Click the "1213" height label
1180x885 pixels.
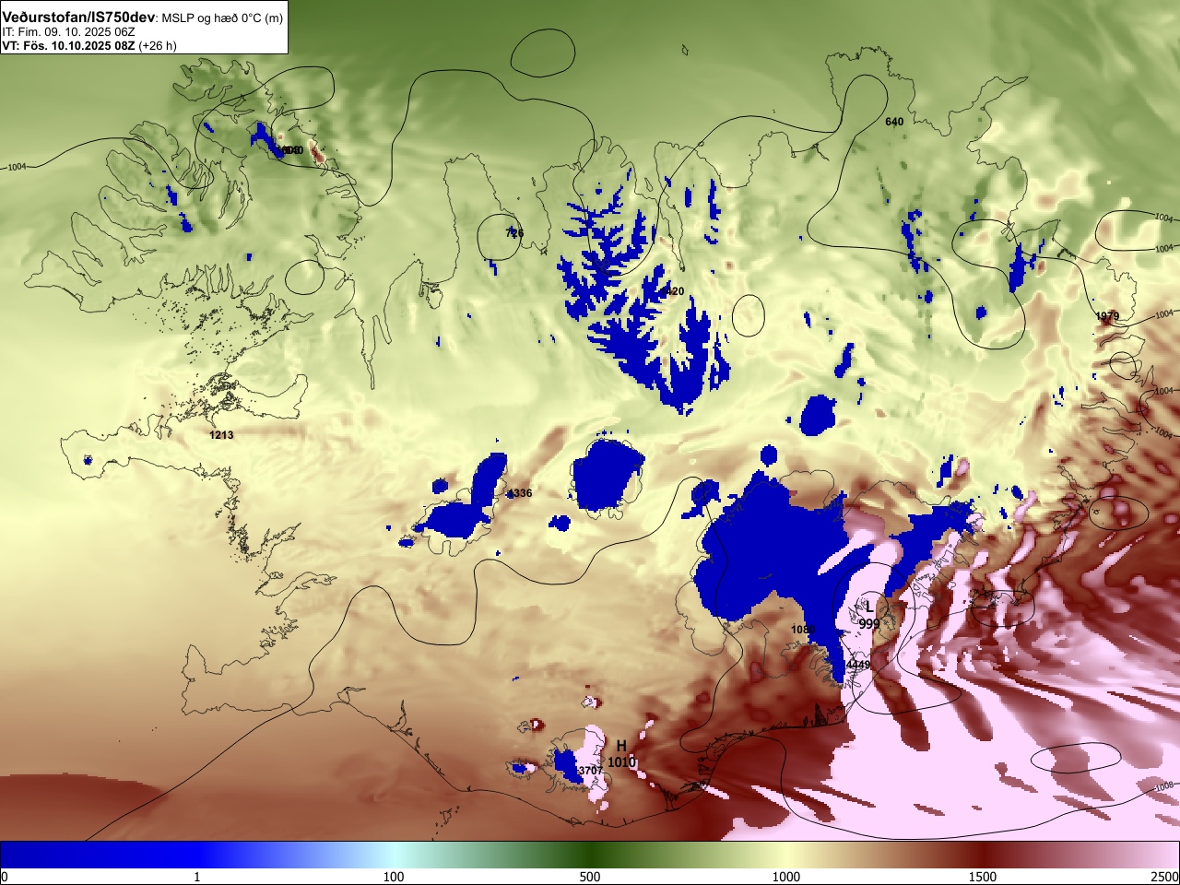[x=221, y=435]
